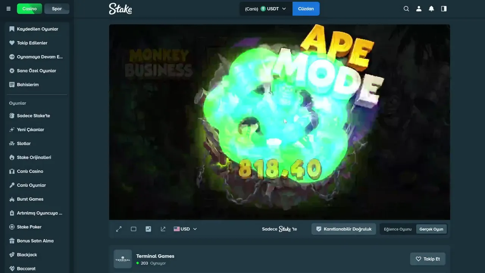
Task: Toggle the right side panel icon
Action: point(444,9)
